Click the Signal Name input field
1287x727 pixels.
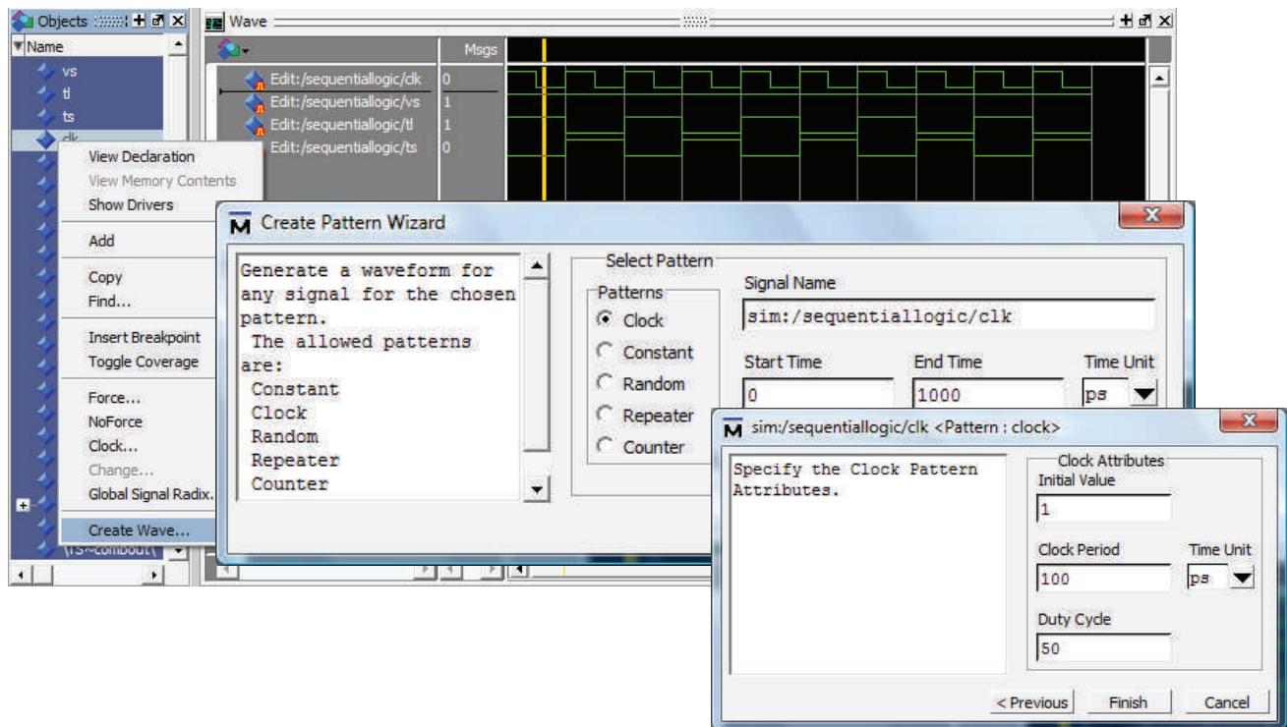pyautogui.click(x=949, y=313)
